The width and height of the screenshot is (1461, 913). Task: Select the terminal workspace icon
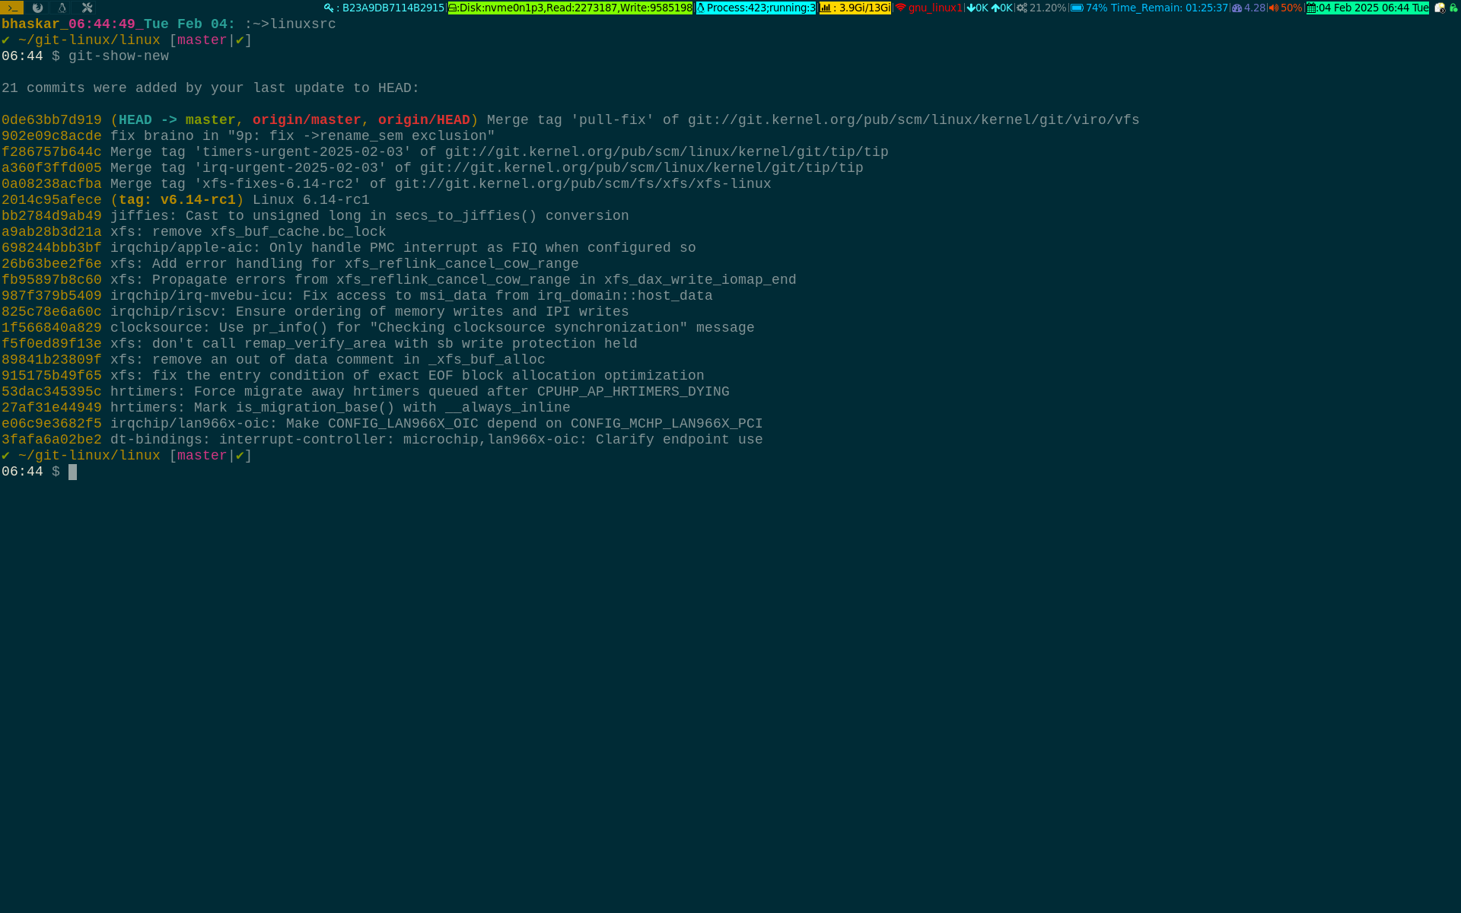12,8
